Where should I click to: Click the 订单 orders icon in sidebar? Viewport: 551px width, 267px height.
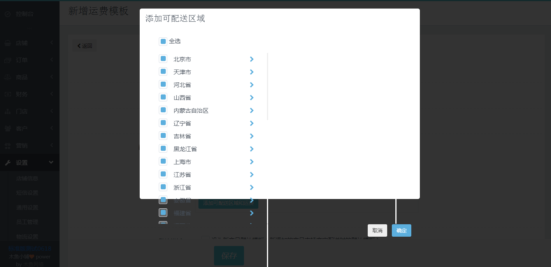point(8,60)
